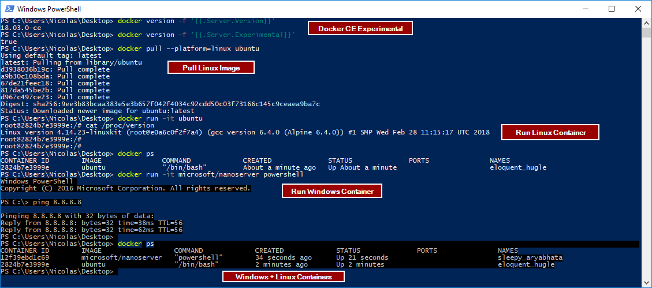Click the ping reply line with time=62ms
Viewport: 652px width, 288px height.
[92, 230]
